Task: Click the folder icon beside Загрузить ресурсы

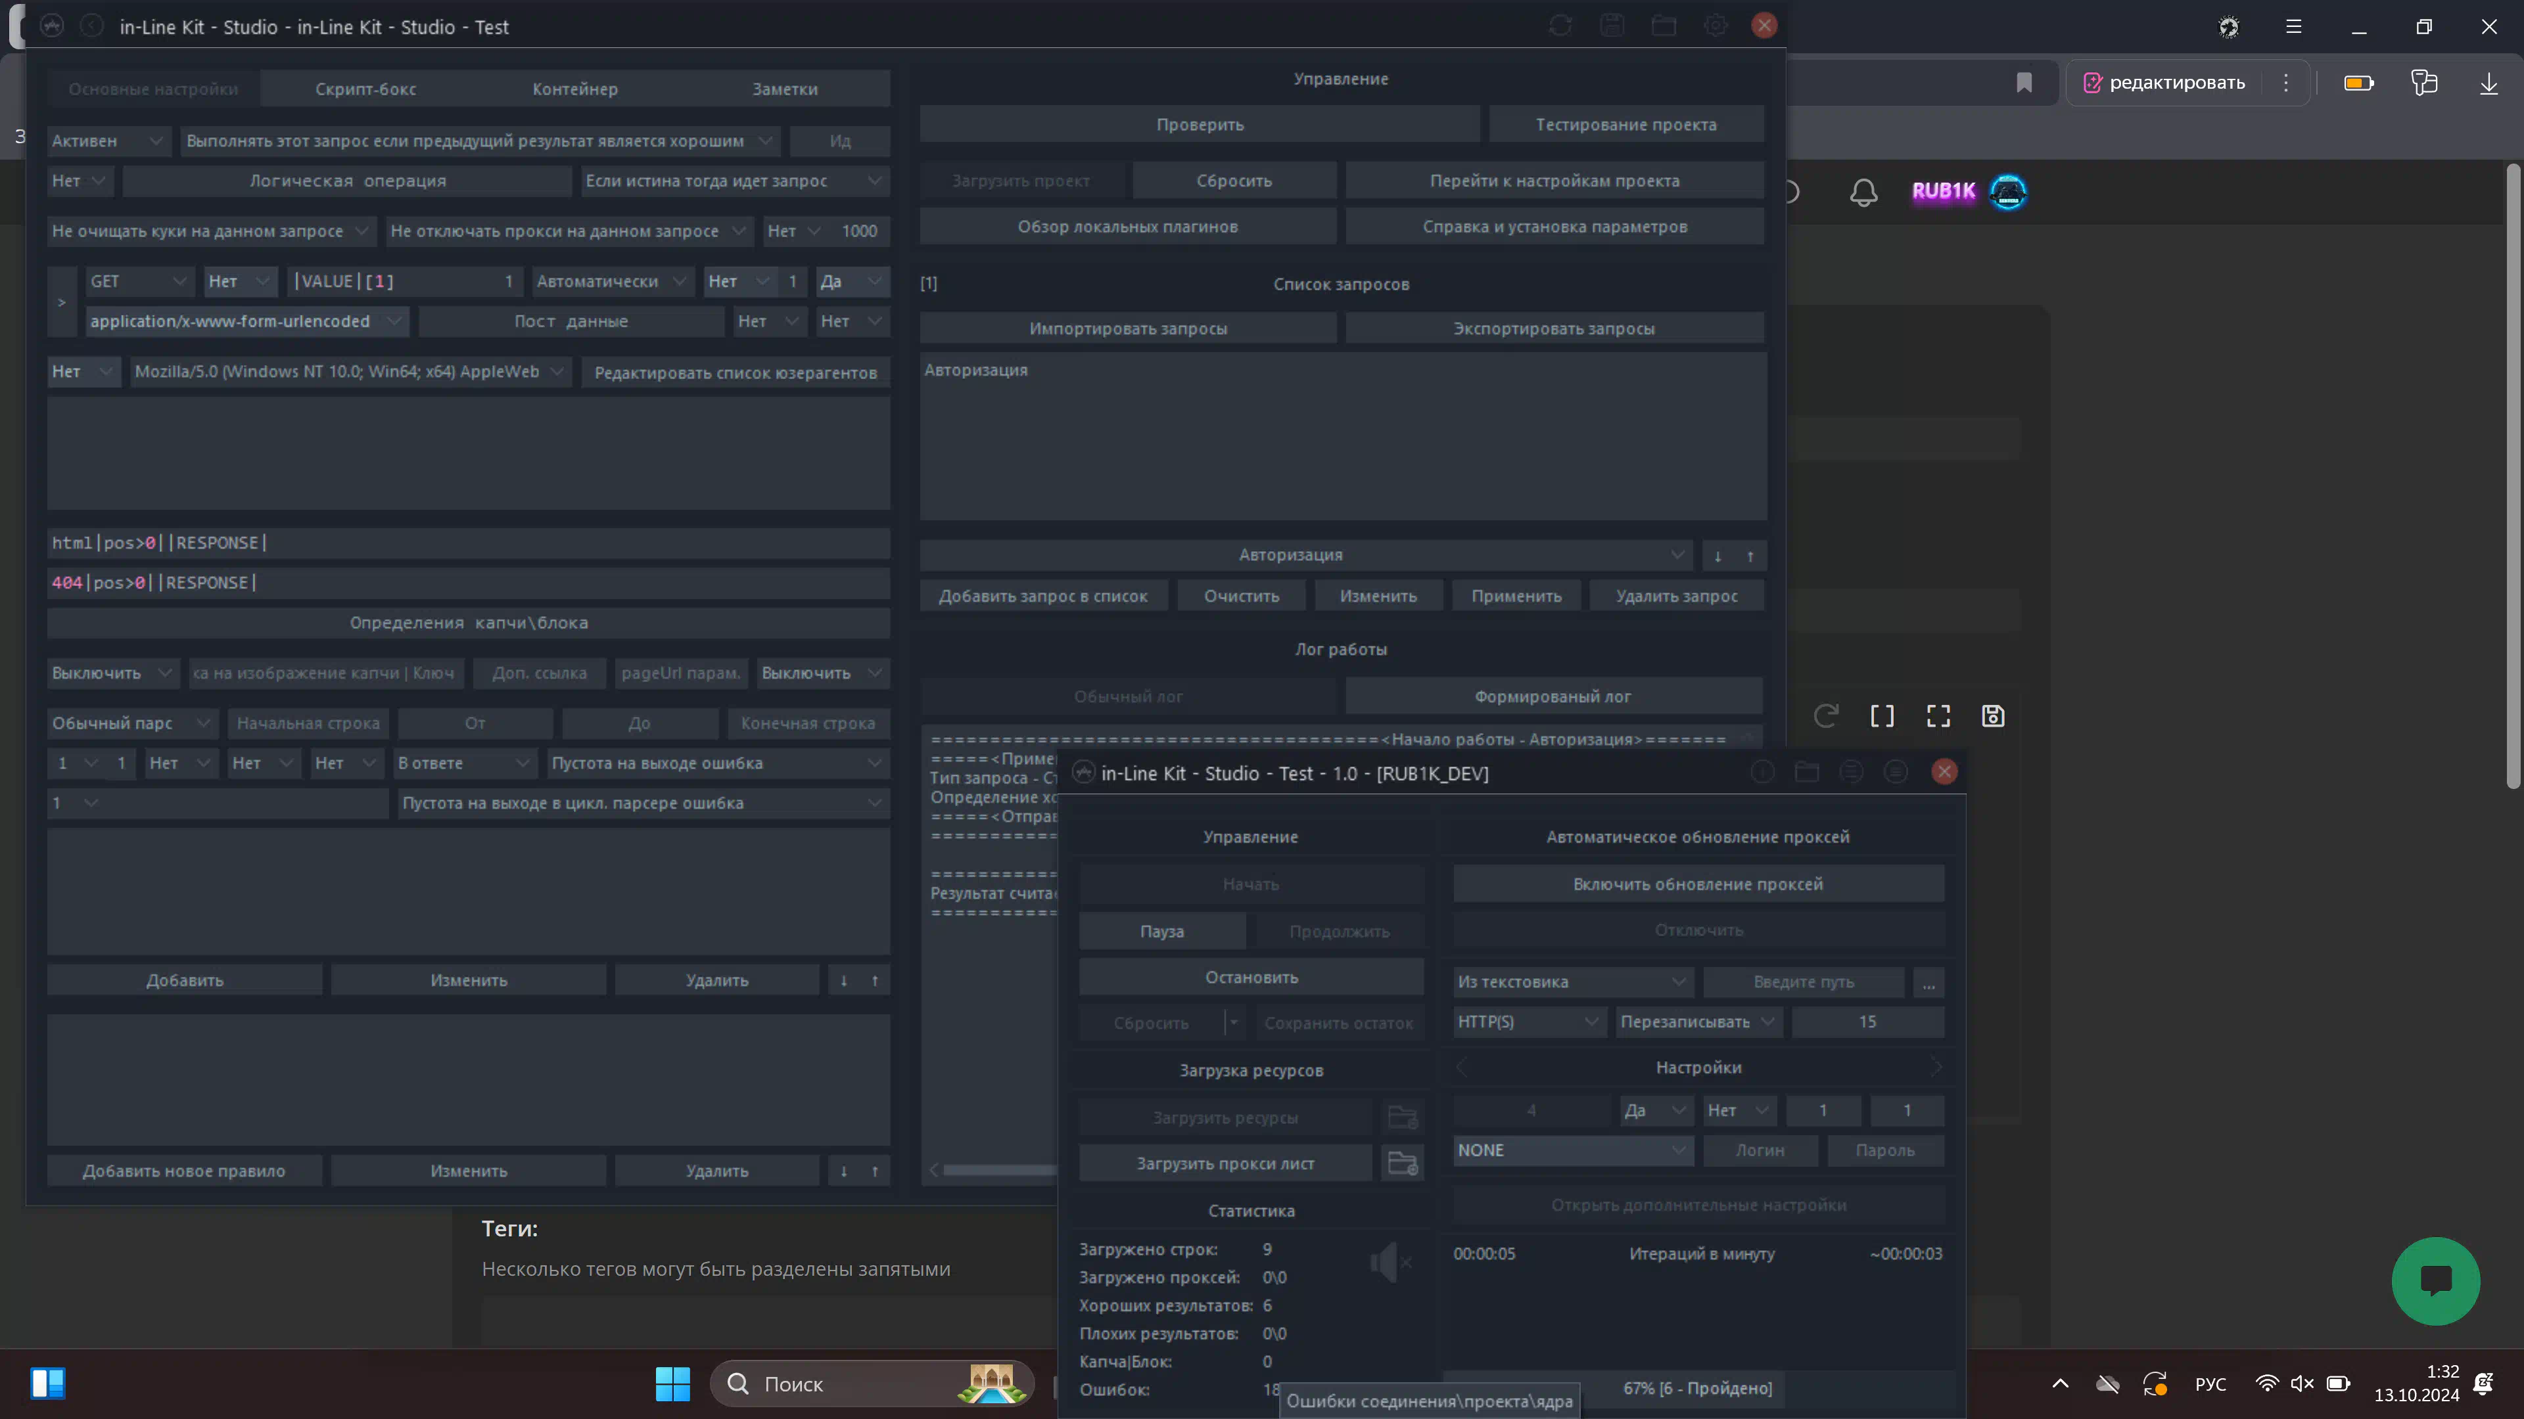Action: [x=1402, y=1117]
